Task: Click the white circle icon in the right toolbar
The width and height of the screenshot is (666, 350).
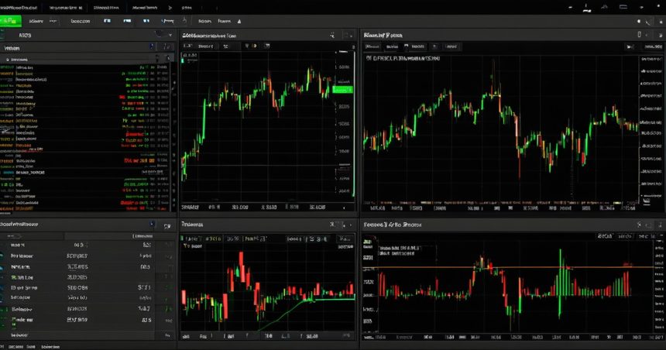Action: coord(639,21)
